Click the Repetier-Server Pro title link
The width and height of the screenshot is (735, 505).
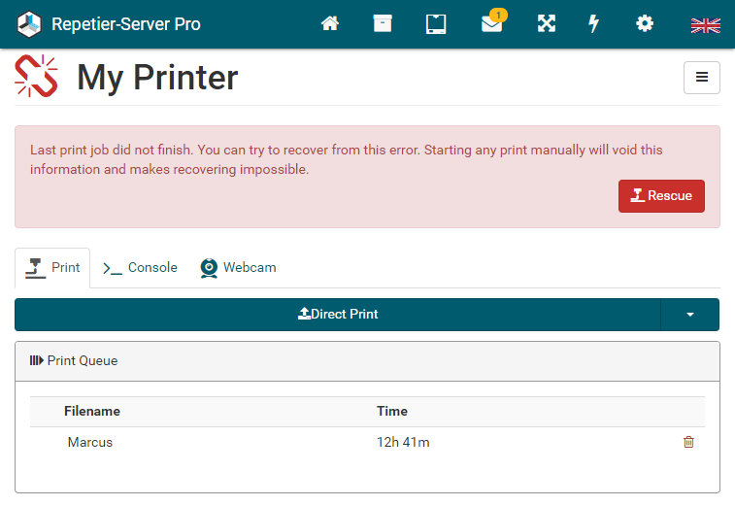126,24
